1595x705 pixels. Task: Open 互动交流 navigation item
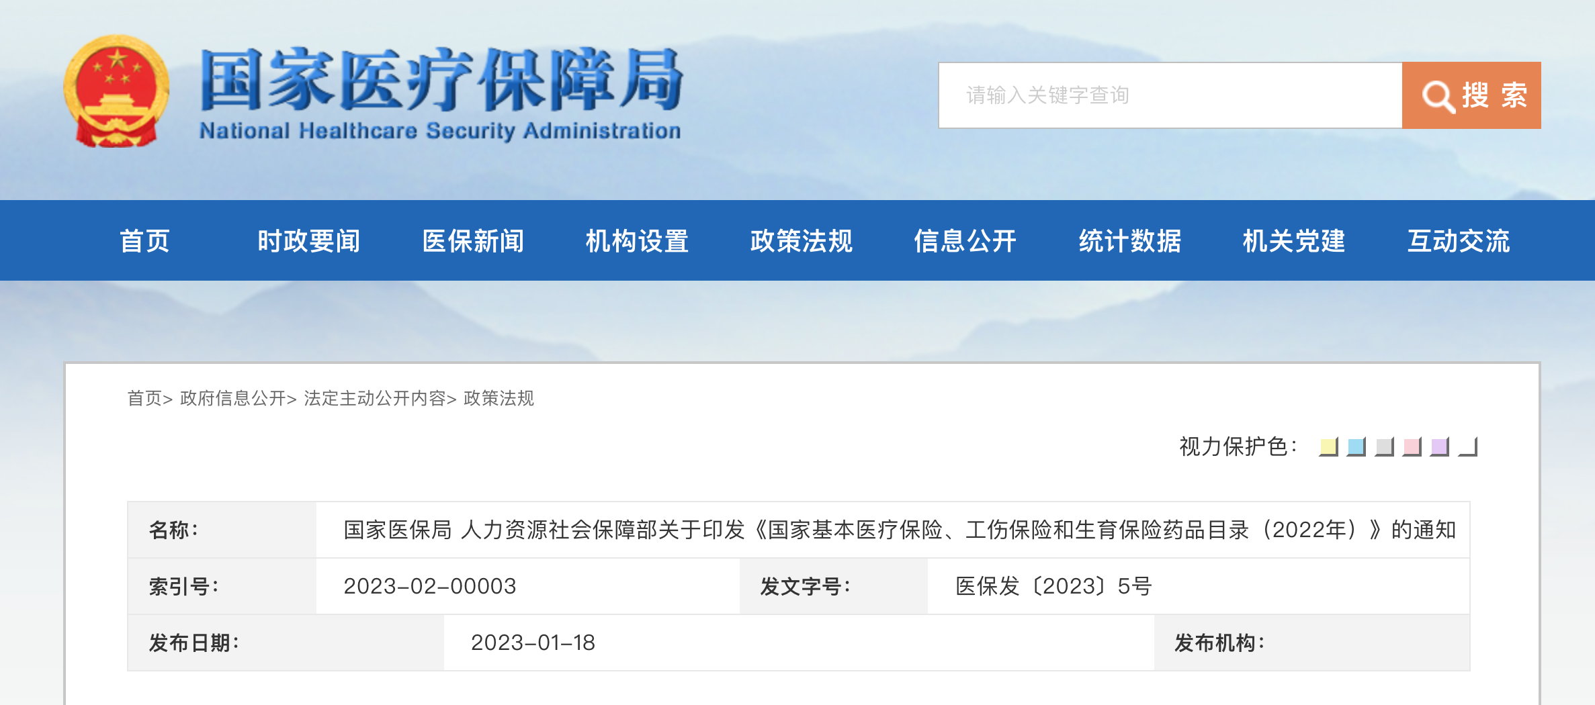1459,241
